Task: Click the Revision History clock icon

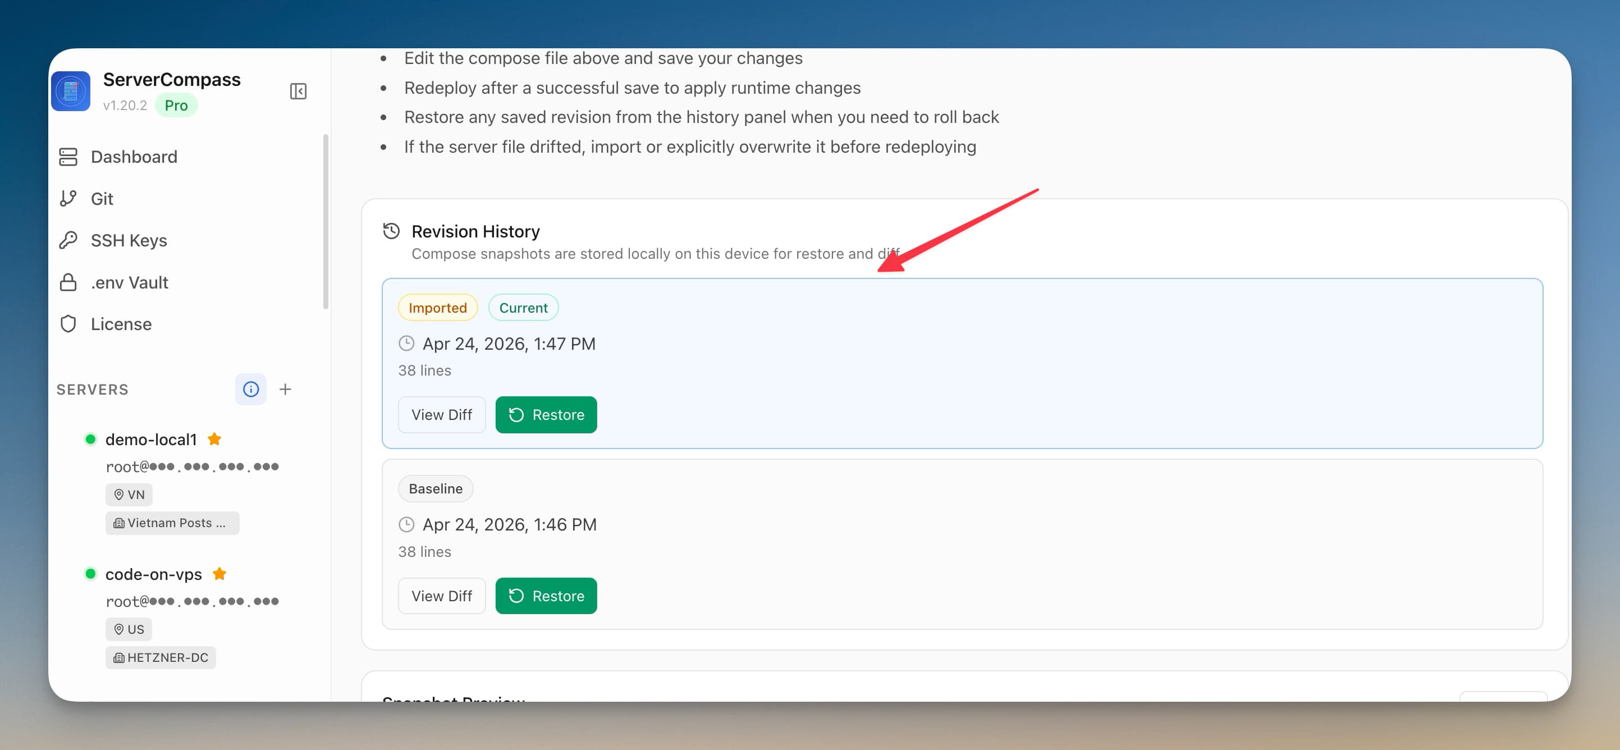Action: 391,231
